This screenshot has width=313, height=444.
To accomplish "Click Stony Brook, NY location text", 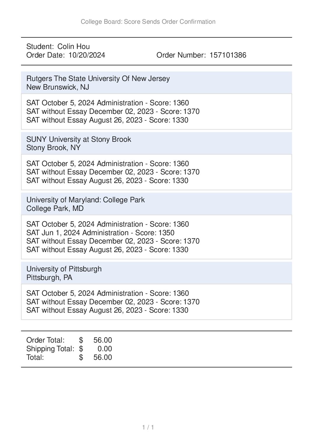I will (53, 148).
